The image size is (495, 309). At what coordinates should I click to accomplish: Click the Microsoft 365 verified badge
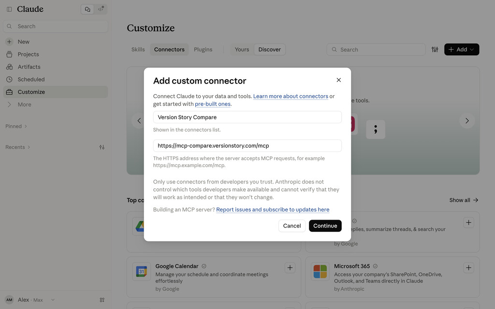tap(375, 267)
